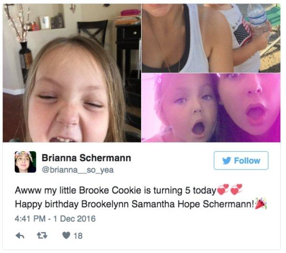Click the Twitter bird icon in Follow
This screenshot has width=286, height=253.
(x=226, y=160)
